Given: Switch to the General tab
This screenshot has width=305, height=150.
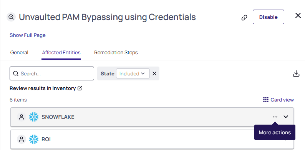Looking at the screenshot, I should (x=19, y=53).
